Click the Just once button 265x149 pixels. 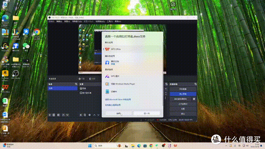pyautogui.click(x=147, y=113)
